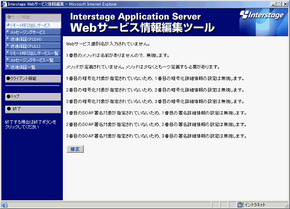The height and width of the screenshot is (209, 290).
Task: Click message 'メソッドが定義されていません'
Action: pos(95,67)
